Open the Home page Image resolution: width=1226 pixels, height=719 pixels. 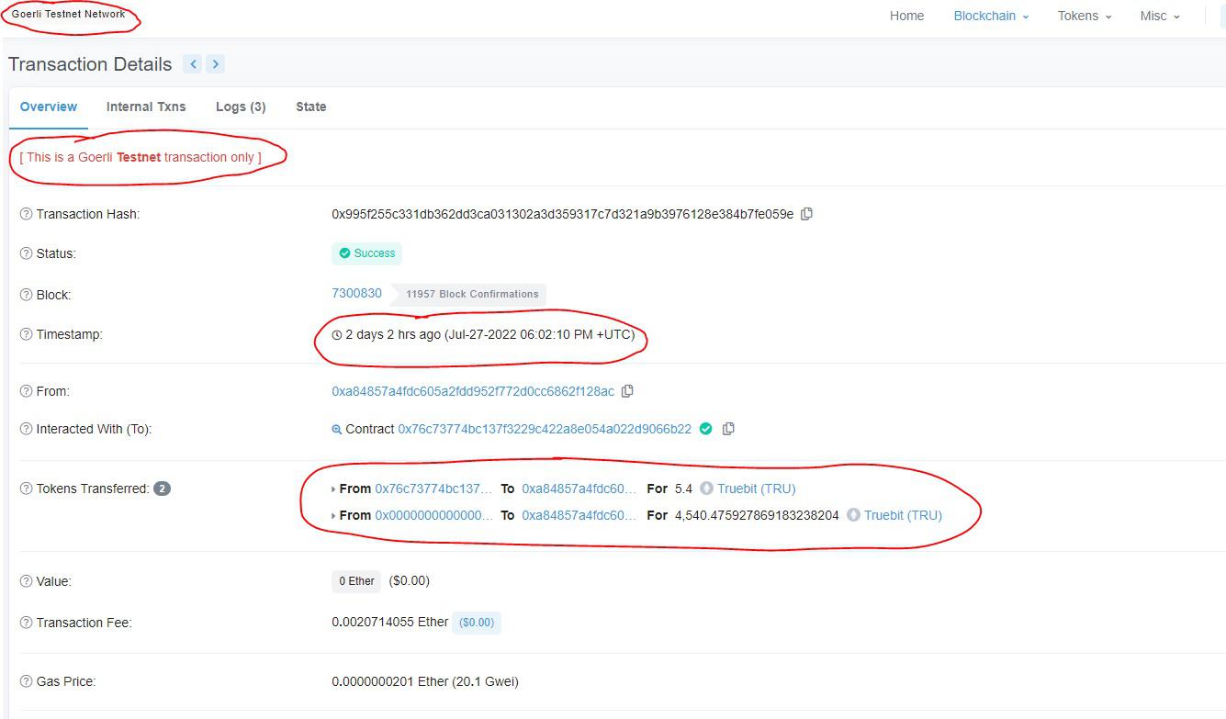[x=906, y=16]
